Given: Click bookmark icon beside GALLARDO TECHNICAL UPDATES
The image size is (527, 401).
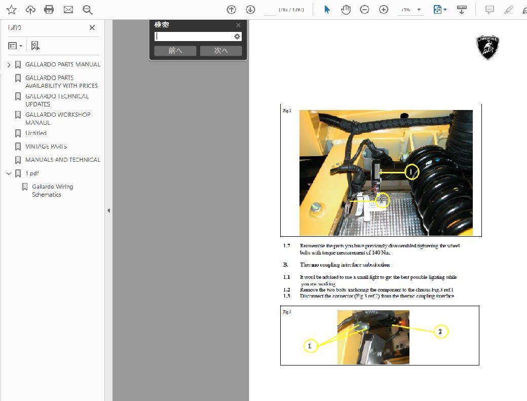Looking at the screenshot, I should pos(18,96).
